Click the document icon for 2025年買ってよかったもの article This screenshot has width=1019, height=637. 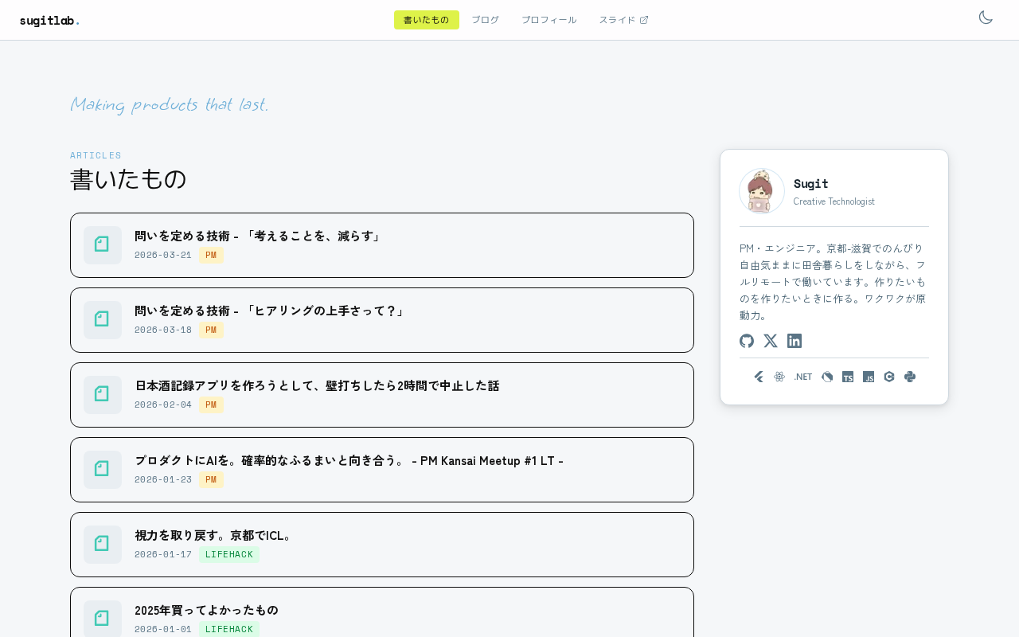click(x=103, y=619)
